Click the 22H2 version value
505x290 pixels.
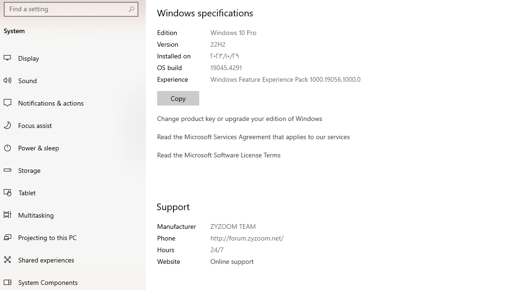218,44
